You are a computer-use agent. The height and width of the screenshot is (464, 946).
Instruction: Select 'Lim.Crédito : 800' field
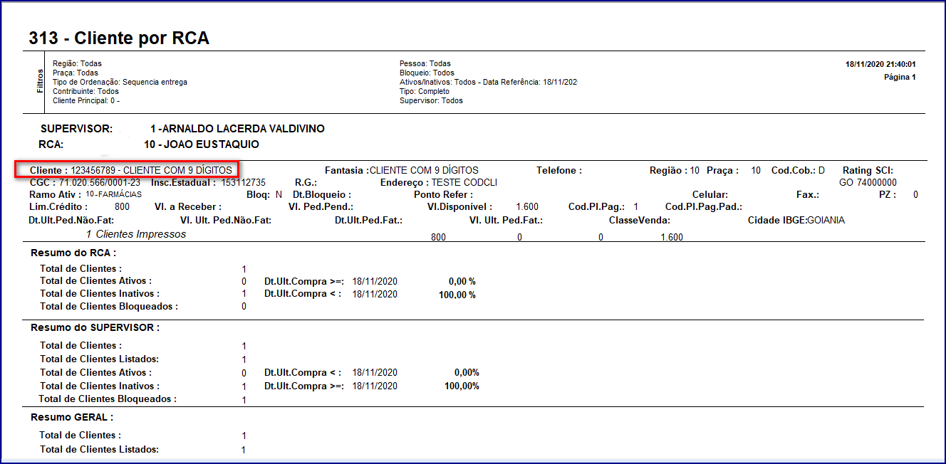(80, 206)
